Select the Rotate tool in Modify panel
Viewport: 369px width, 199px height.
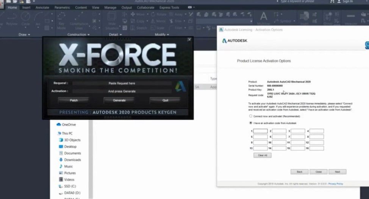[x=159, y=14]
